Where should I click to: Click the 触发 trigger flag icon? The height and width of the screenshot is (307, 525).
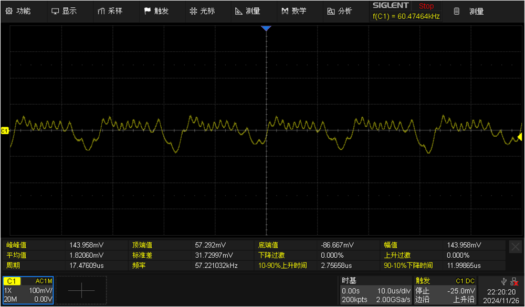(x=155, y=10)
